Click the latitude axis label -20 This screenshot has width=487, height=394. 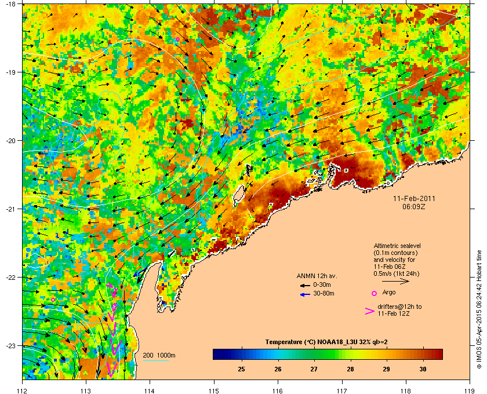[10, 141]
